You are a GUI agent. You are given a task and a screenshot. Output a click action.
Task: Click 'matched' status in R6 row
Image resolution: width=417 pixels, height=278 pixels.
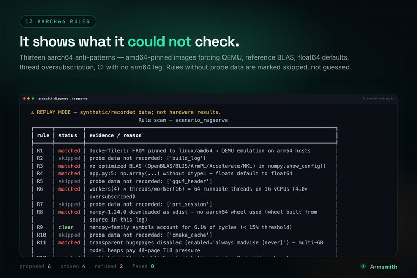(x=69, y=189)
